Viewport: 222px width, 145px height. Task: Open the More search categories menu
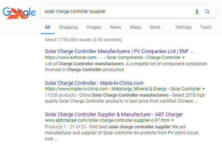155,27
